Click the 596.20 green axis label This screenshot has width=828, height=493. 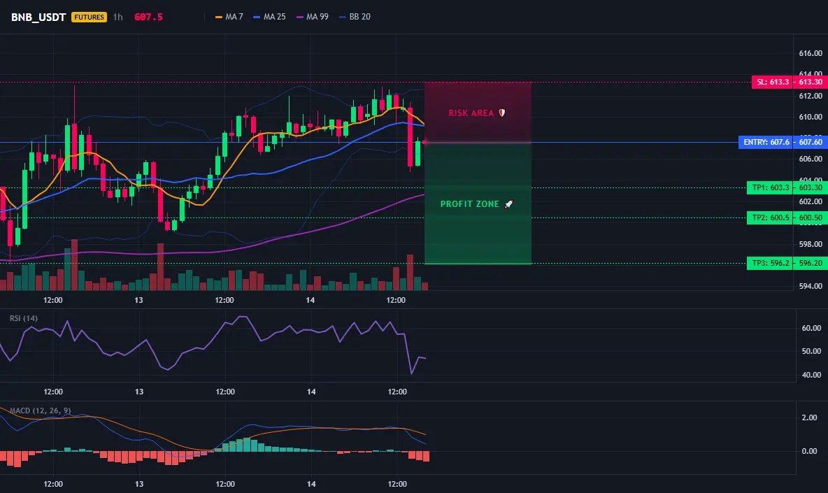coord(811,263)
